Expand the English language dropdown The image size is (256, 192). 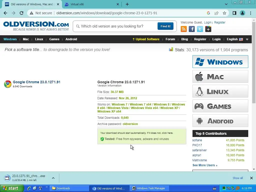point(247,39)
